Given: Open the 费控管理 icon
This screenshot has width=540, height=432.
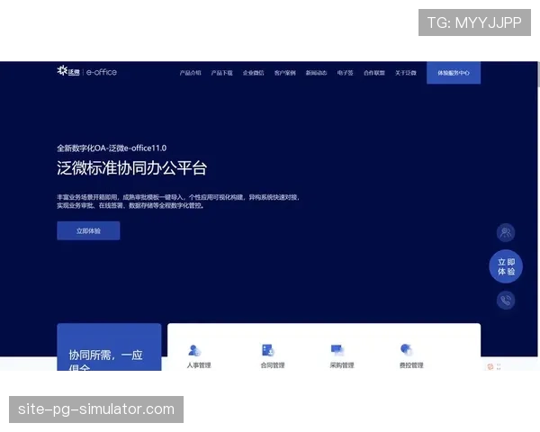Looking at the screenshot, I should (407, 350).
